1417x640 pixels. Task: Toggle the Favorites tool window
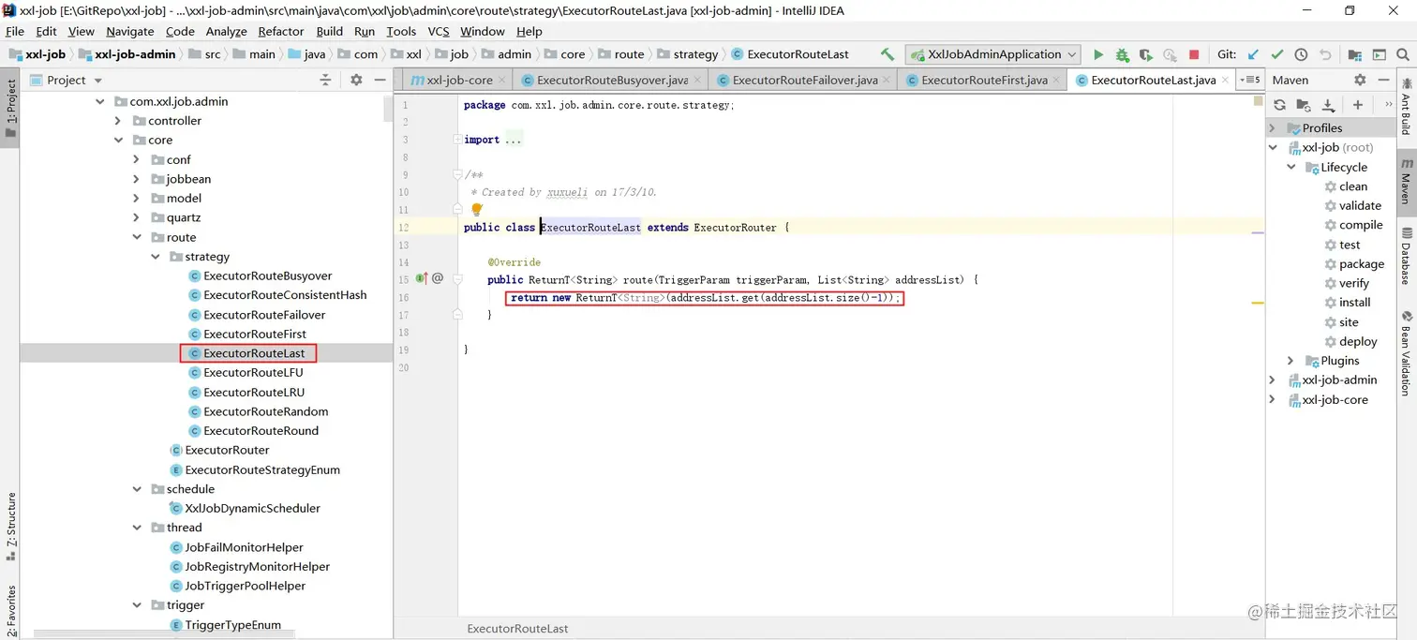(x=10, y=610)
